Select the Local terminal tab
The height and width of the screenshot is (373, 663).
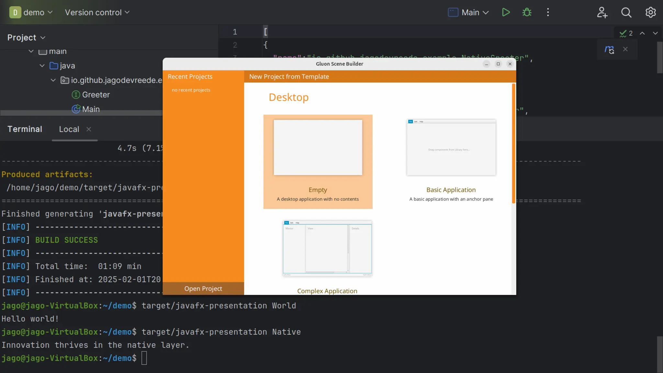click(x=69, y=129)
